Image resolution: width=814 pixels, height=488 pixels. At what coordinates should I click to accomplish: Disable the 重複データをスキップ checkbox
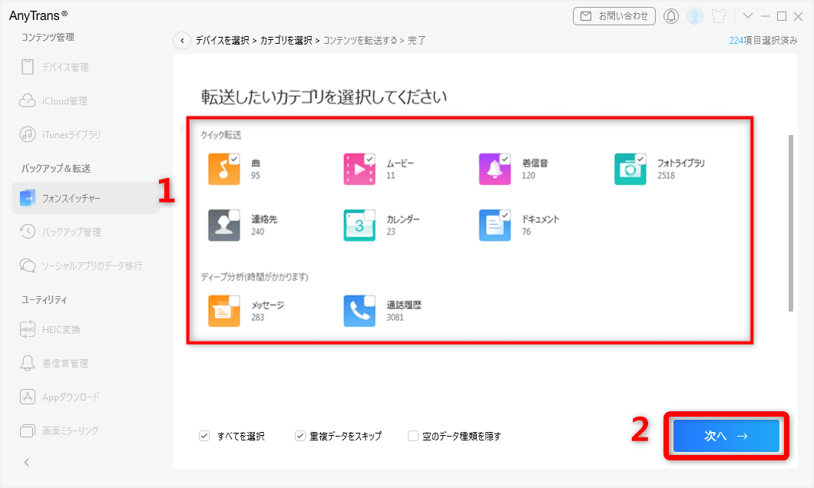(299, 435)
